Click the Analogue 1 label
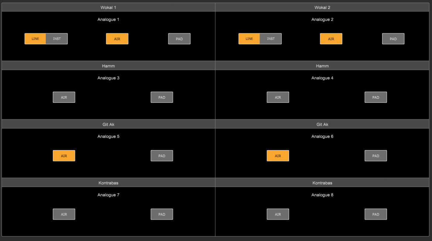The image size is (432, 241). [x=108, y=19]
